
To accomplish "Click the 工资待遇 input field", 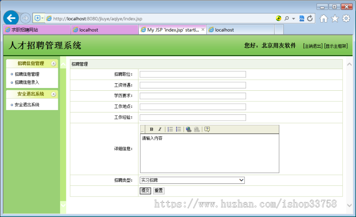I will click(193, 85).
